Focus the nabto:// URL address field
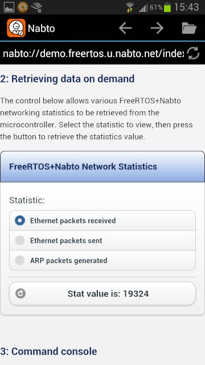 [93, 54]
